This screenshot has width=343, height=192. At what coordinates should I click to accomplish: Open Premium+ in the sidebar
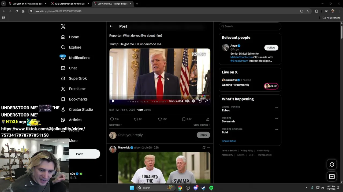[73, 89]
